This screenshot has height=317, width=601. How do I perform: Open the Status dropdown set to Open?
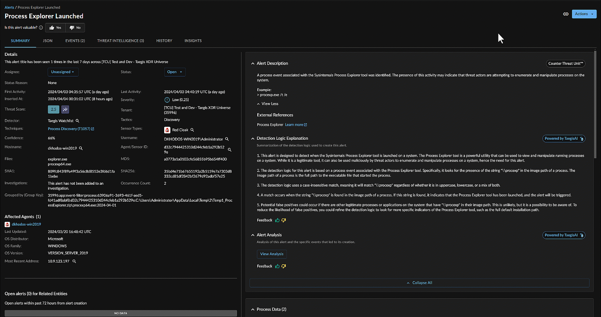click(x=175, y=72)
